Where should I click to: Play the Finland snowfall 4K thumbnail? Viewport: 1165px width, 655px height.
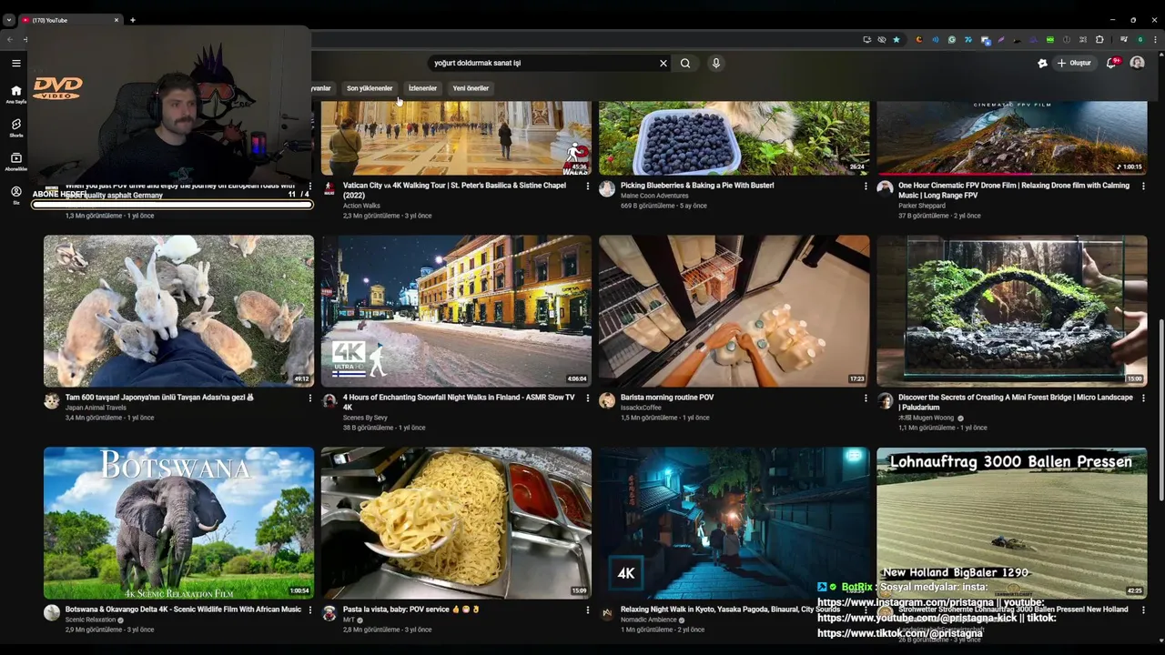pos(456,311)
